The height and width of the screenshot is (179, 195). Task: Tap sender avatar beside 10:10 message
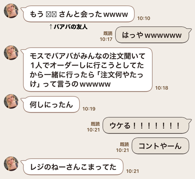[11, 11]
